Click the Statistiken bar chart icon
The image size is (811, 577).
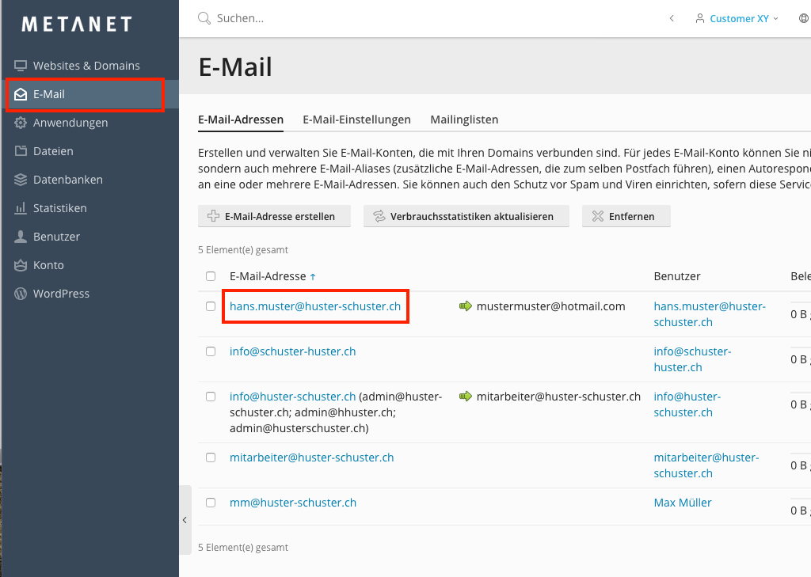pos(21,208)
